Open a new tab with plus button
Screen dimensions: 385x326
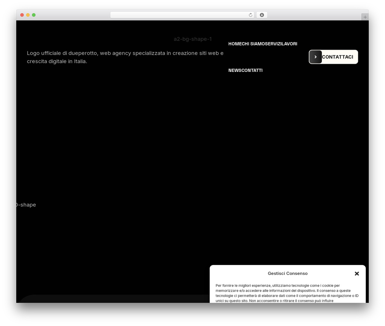click(x=365, y=17)
